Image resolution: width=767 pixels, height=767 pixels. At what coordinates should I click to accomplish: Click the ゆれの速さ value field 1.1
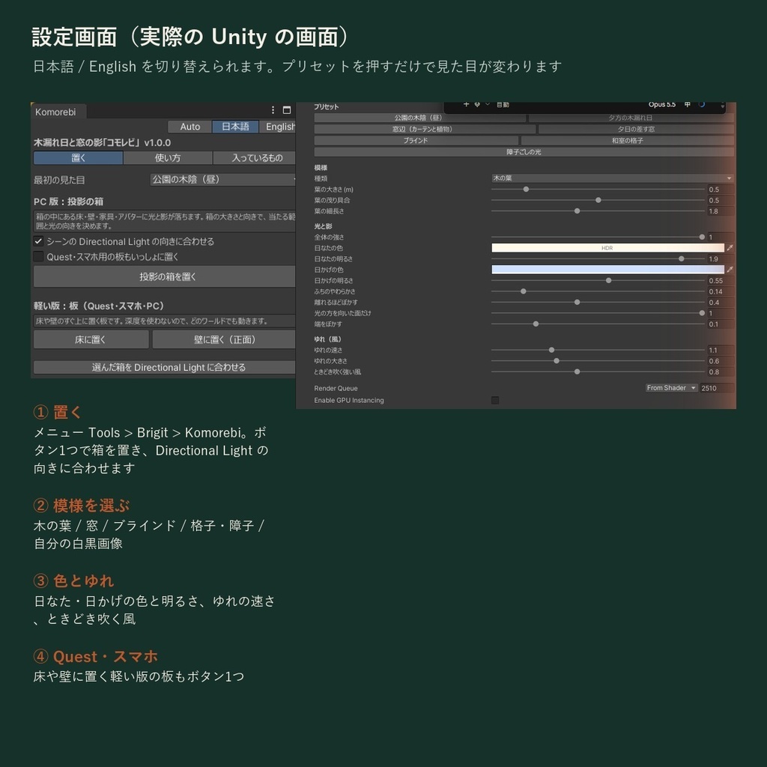721,351
